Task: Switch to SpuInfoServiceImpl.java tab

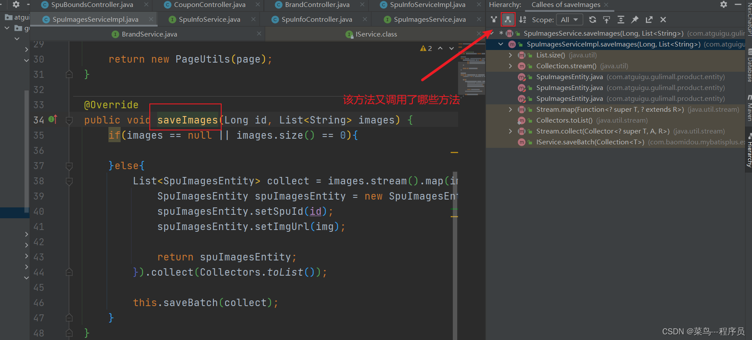Action: 427,5
